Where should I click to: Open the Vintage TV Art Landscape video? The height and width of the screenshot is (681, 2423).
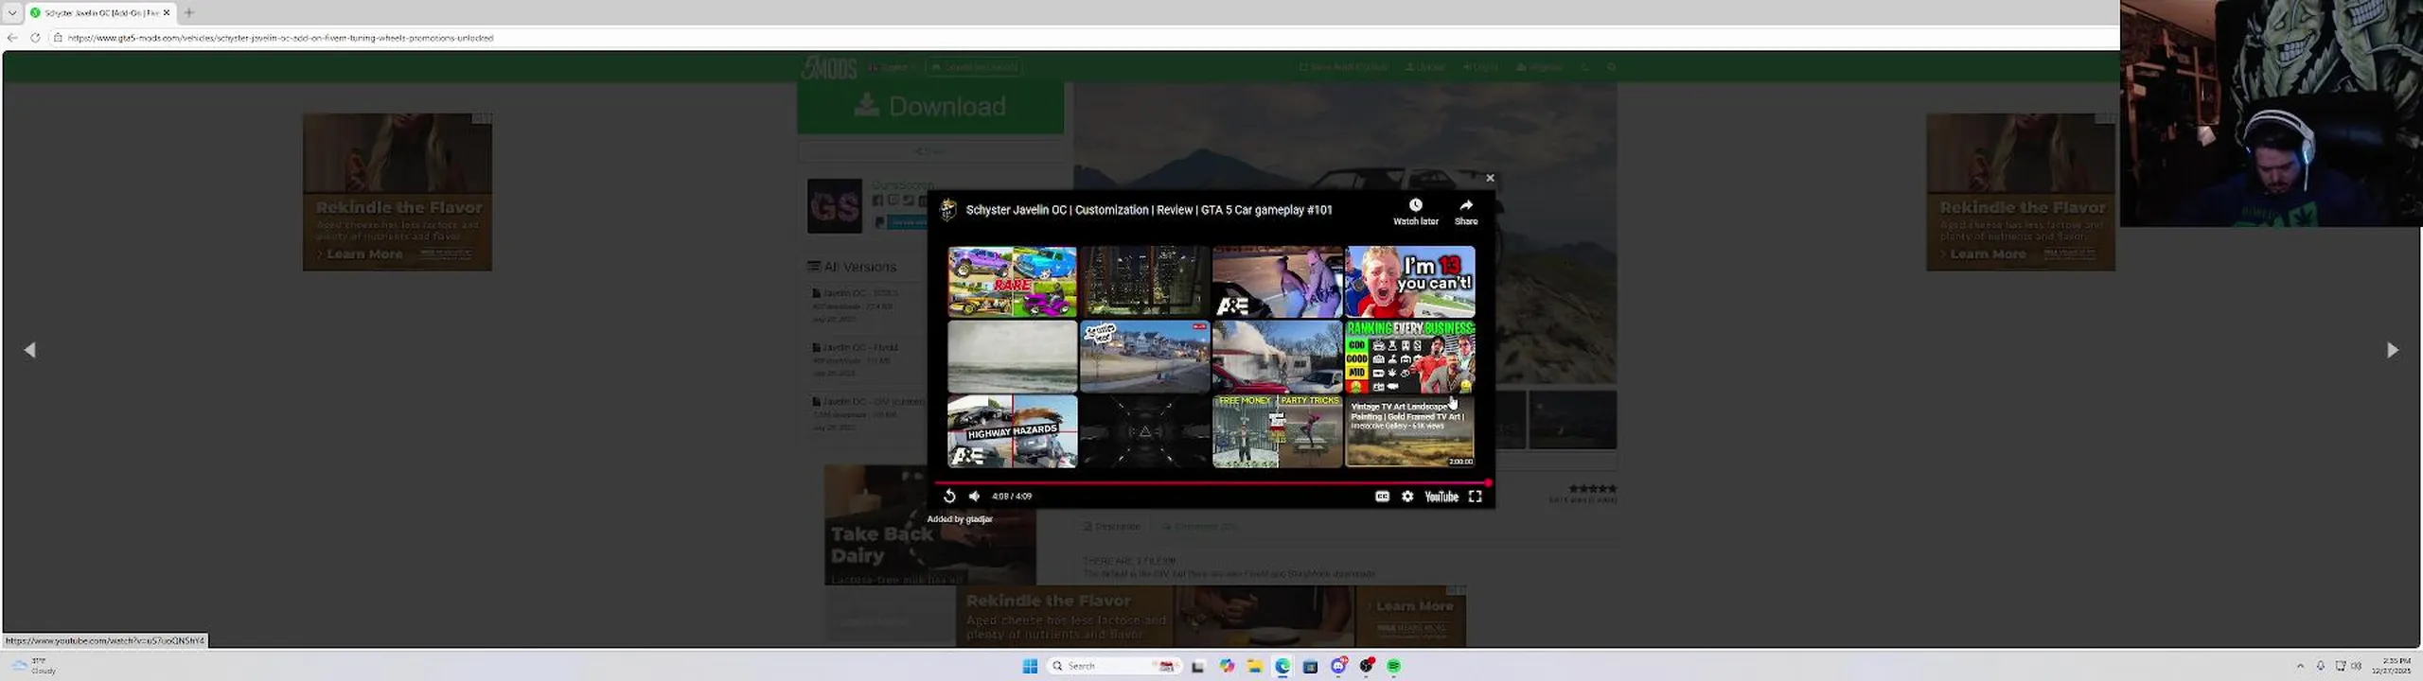1409,431
